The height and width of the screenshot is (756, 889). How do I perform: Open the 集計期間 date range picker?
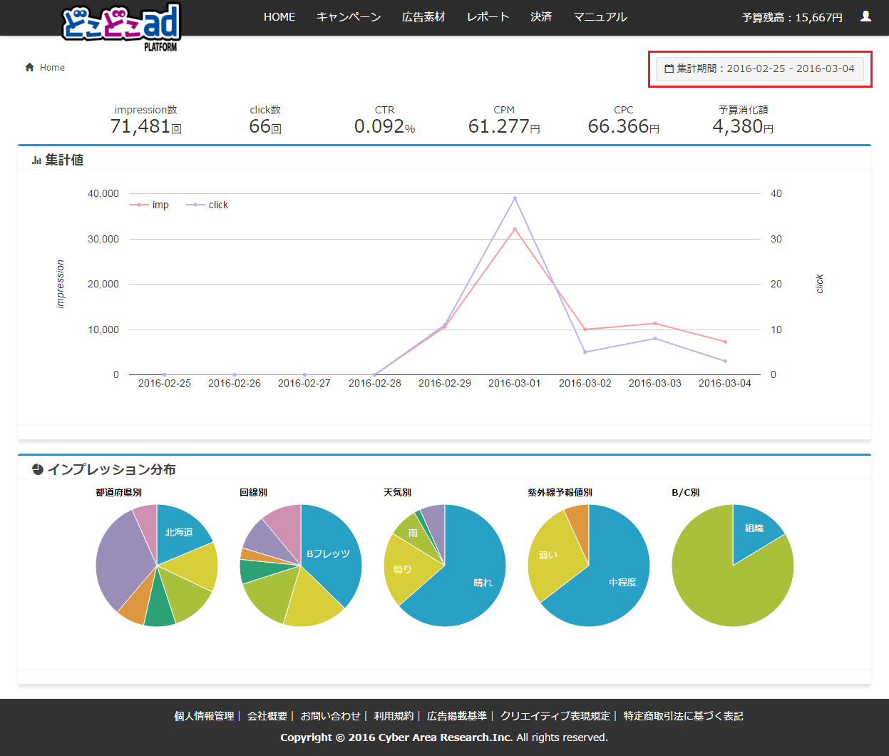759,69
